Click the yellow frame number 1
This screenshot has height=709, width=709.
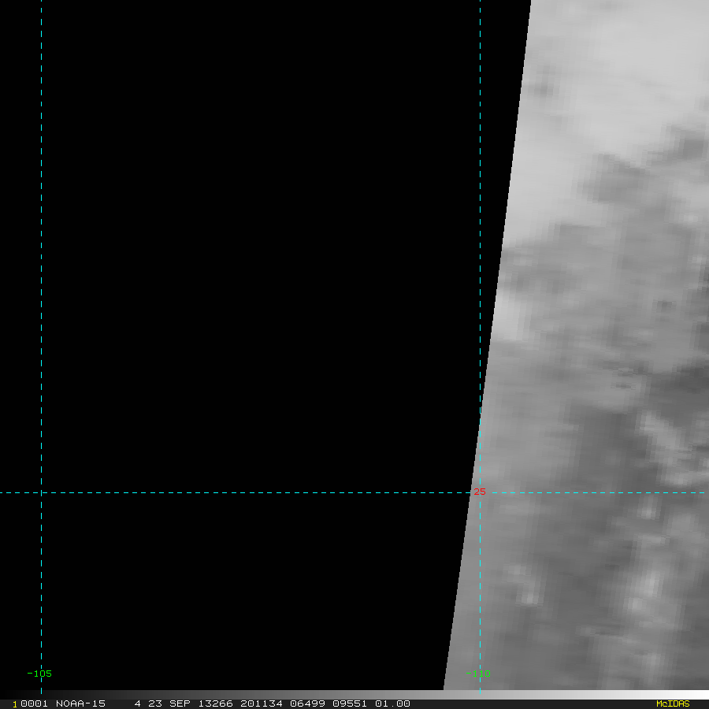point(15,704)
